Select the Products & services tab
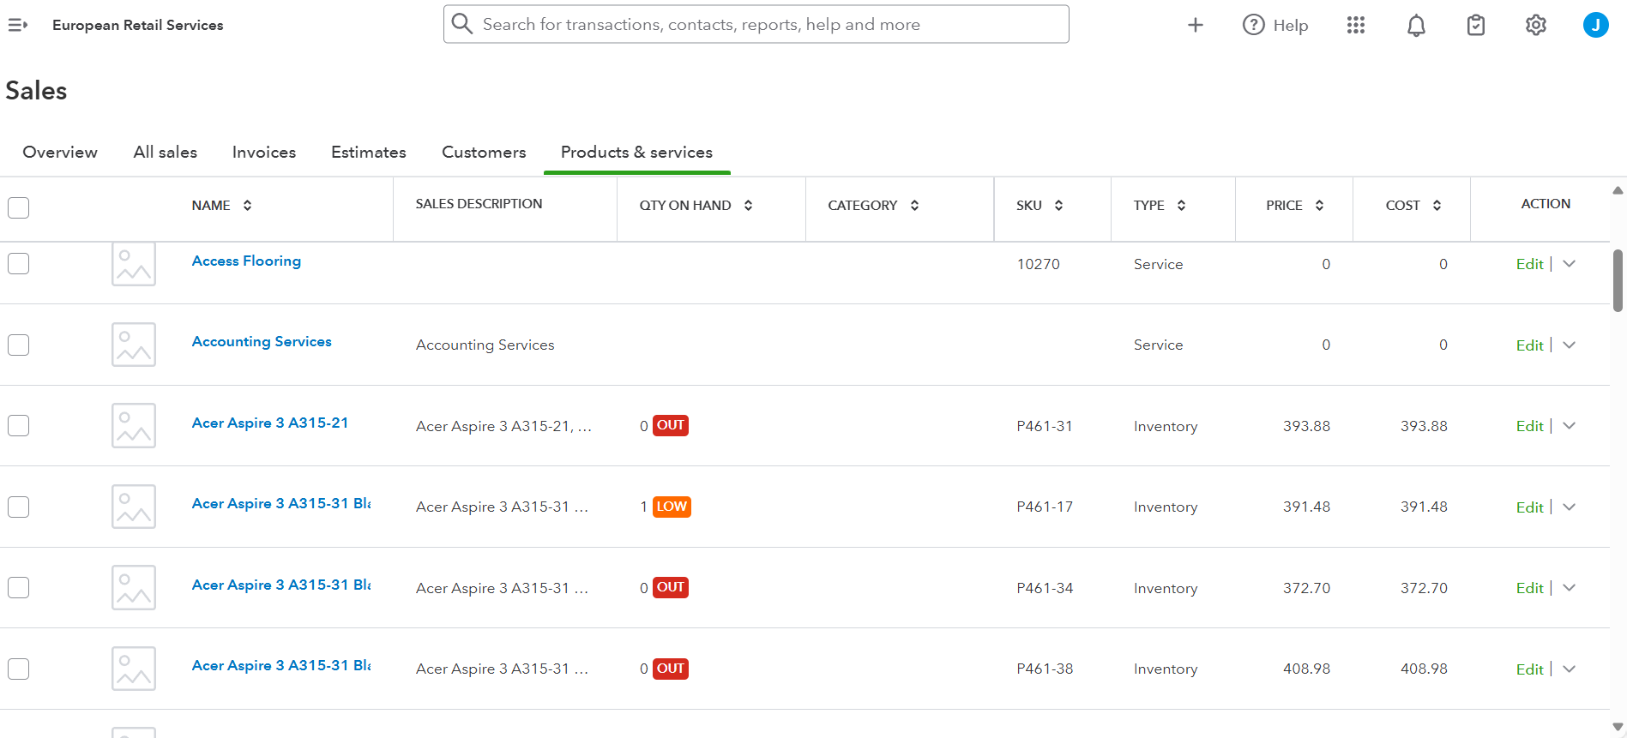 tap(636, 152)
